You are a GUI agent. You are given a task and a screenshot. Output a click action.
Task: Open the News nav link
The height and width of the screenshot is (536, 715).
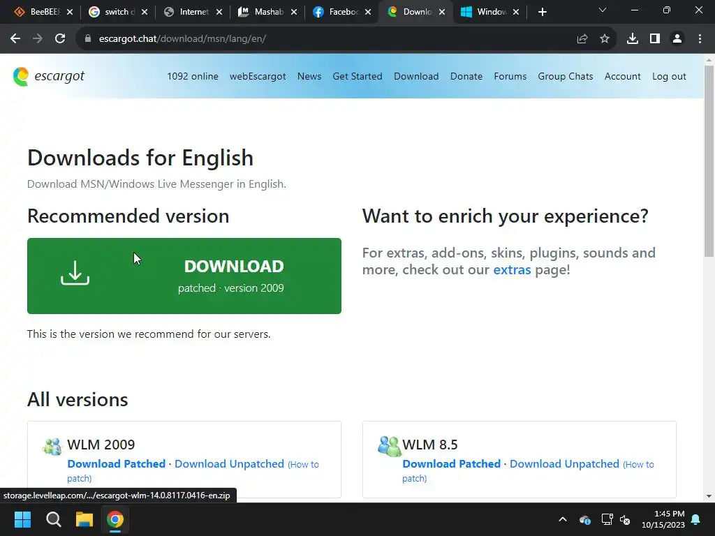(309, 77)
